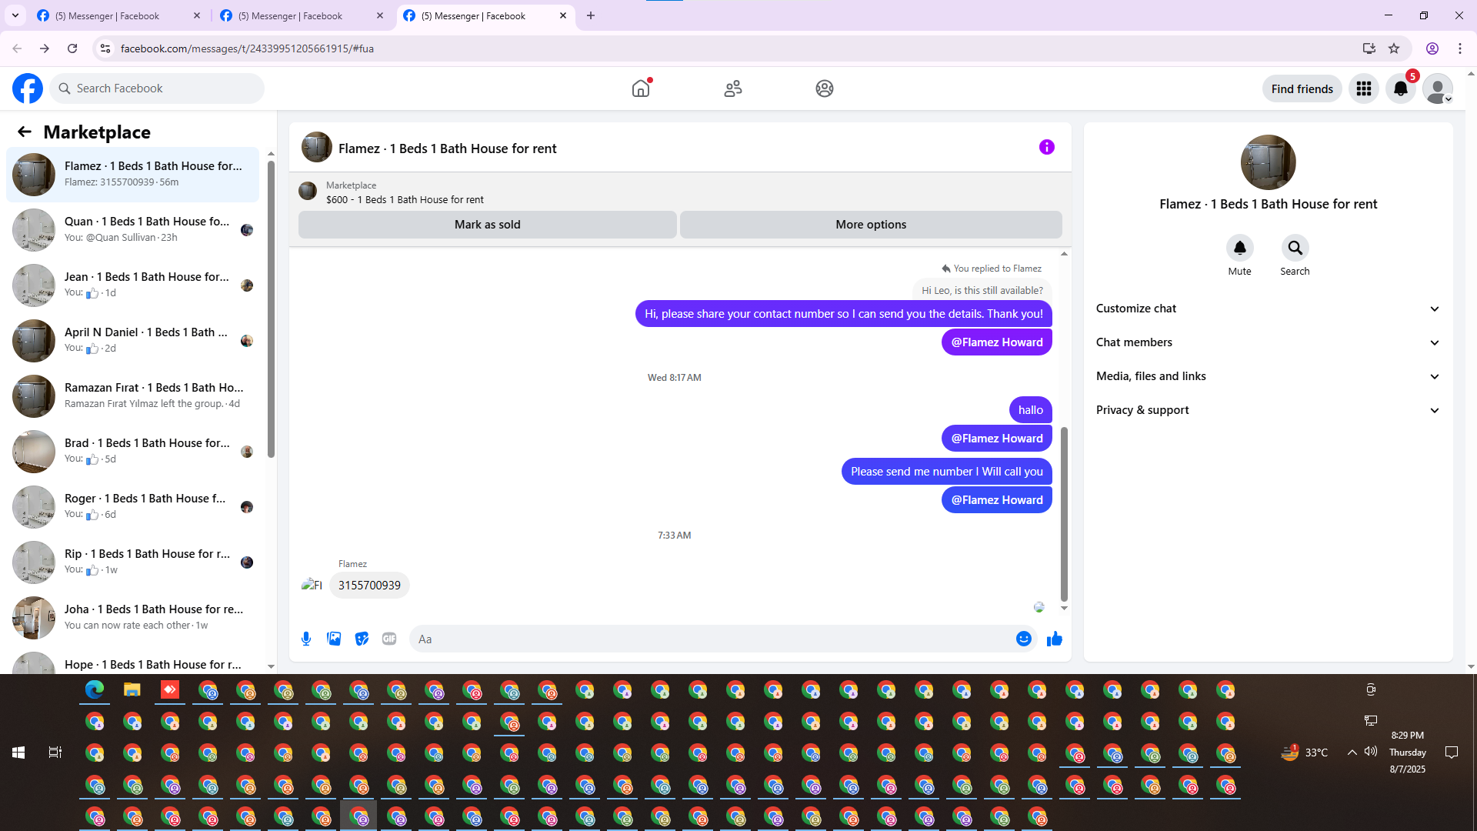The width and height of the screenshot is (1477, 831).
Task: Open conversation information icon
Action: [1046, 147]
